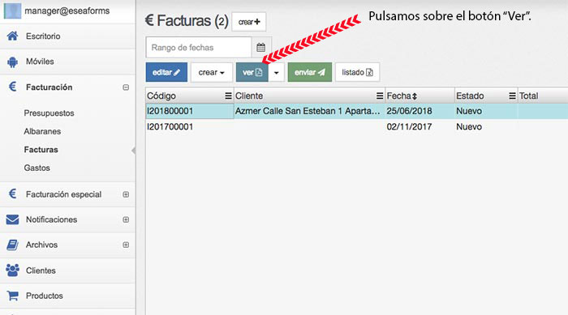The width and height of the screenshot is (568, 315).
Task: Open dropdown arrow beside ver button
Action: [277, 72]
